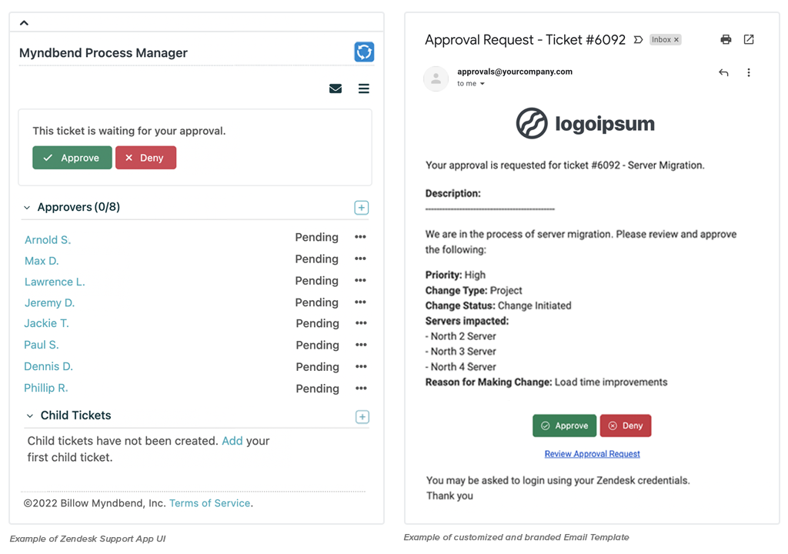
Task: Open the envelope mail icon
Action: click(336, 88)
